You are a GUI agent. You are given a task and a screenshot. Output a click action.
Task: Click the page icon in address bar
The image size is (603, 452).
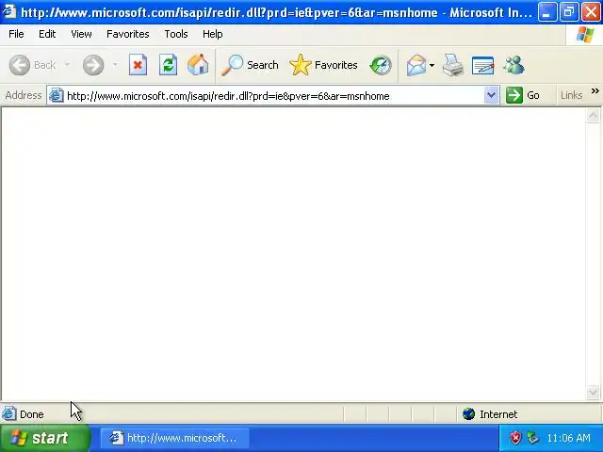click(x=57, y=95)
